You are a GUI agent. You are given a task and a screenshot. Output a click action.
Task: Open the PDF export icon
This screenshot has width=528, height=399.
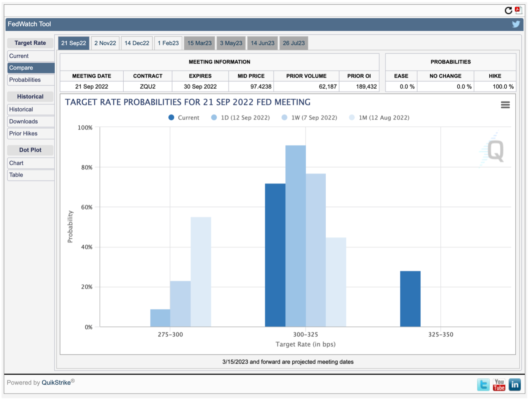(518, 10)
